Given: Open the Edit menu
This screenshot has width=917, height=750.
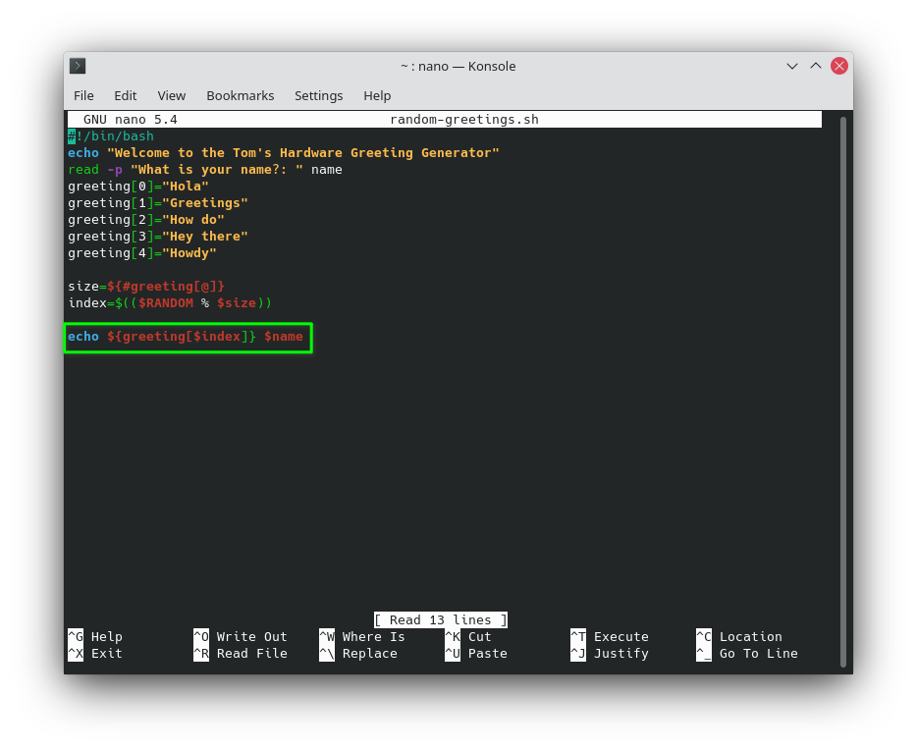Looking at the screenshot, I should pyautogui.click(x=125, y=95).
